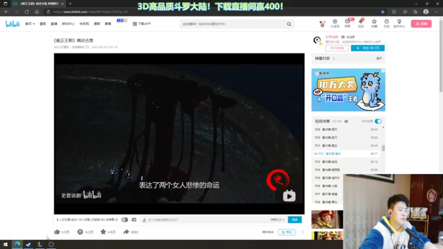Open the user avatar in header
The height and width of the screenshot is (249, 443).
(322, 24)
